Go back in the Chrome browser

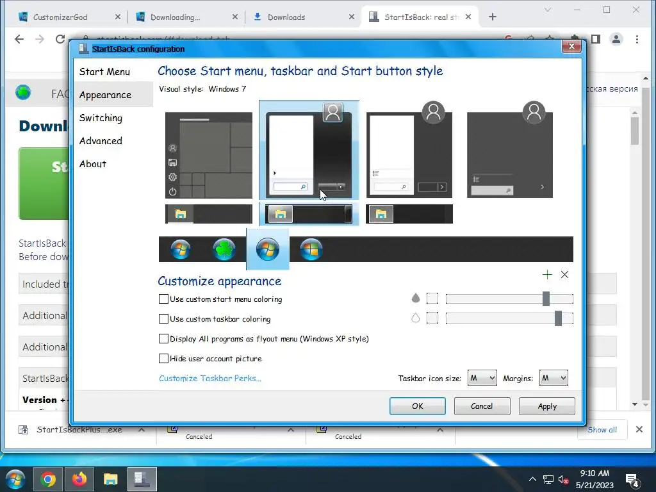pos(19,39)
